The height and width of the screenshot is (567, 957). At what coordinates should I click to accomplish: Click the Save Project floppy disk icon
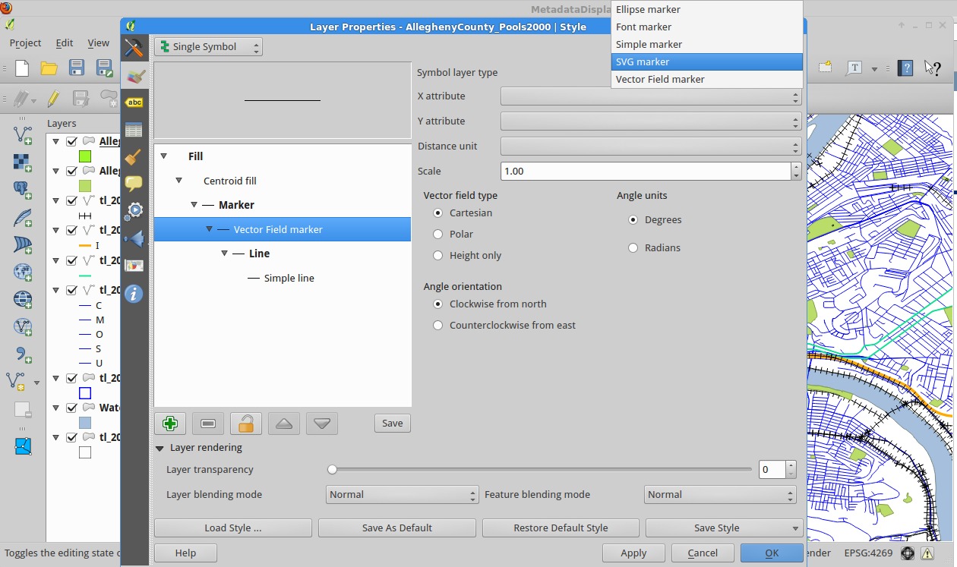tap(77, 68)
